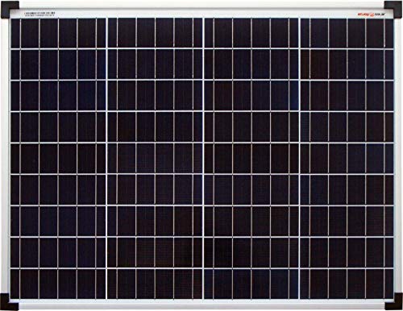Click the small printed specification label on the frame
This screenshot has height=311, width=403.
pos(39,15)
